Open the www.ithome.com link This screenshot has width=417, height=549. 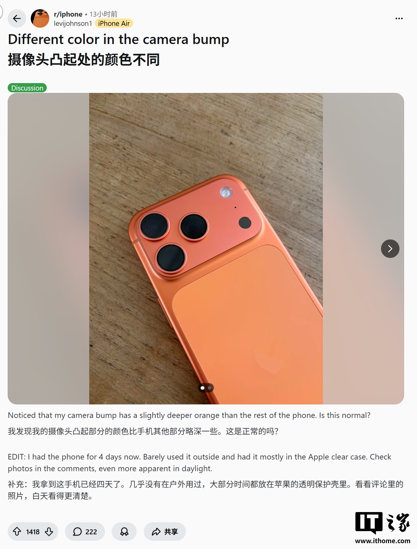383,541
